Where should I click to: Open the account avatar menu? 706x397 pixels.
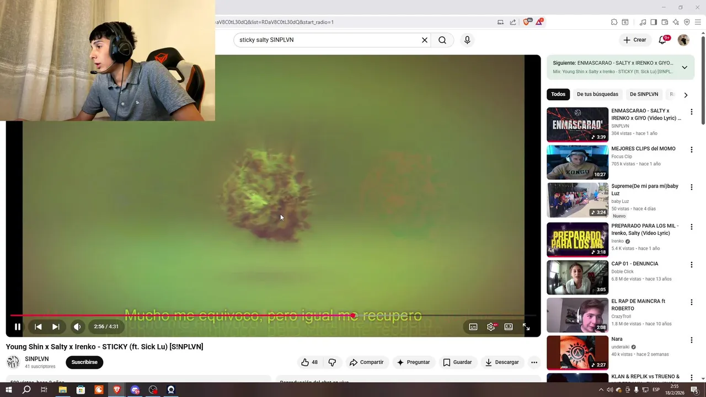pyautogui.click(x=683, y=40)
